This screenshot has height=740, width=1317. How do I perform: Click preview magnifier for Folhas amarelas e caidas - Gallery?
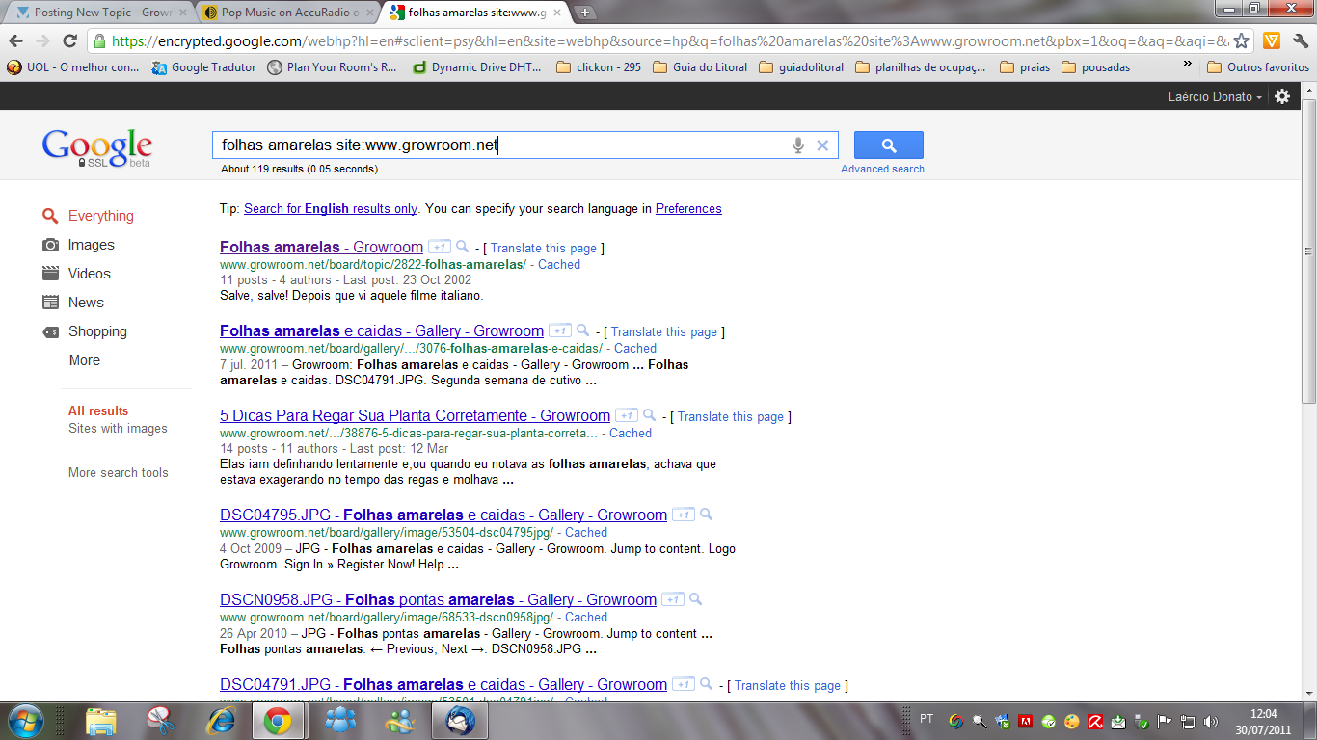pyautogui.click(x=583, y=330)
